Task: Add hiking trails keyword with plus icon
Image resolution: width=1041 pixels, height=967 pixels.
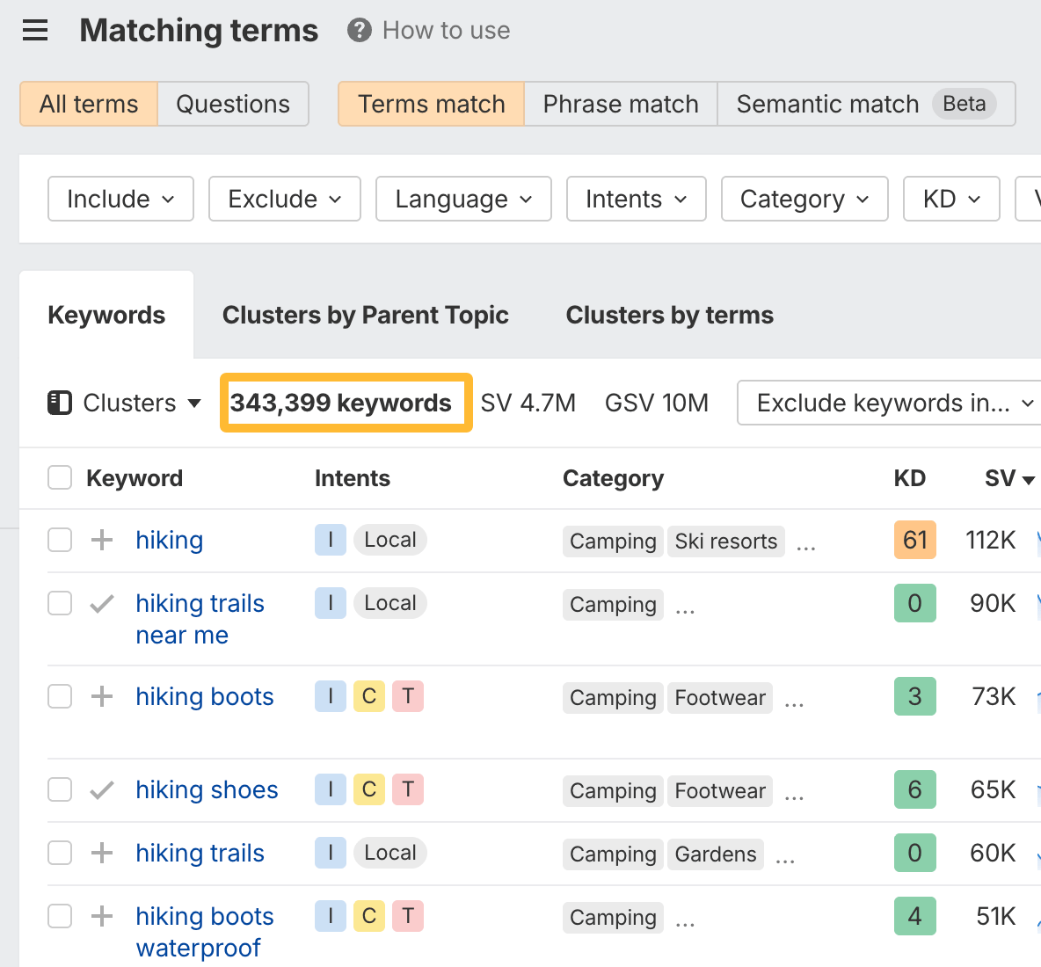Action: (102, 853)
